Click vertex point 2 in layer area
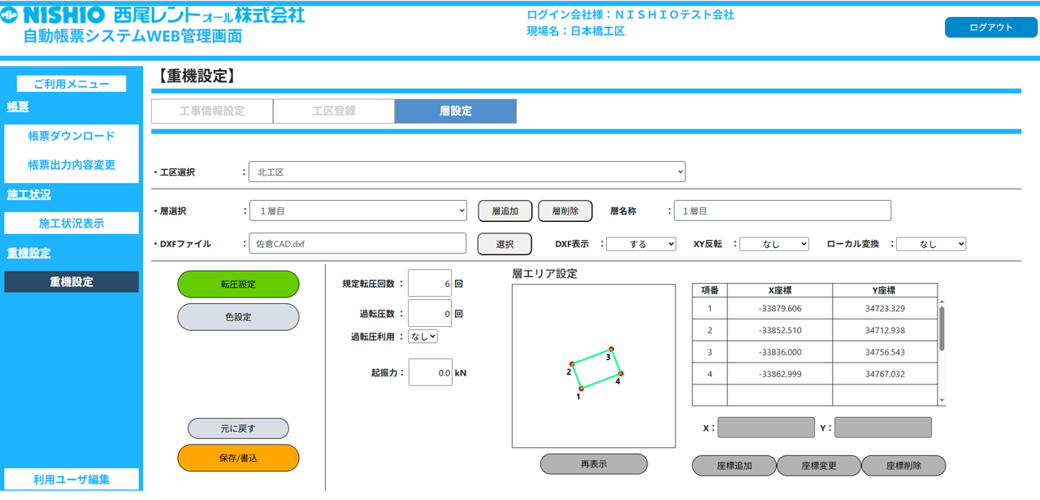The image size is (1040, 500). pos(572,364)
